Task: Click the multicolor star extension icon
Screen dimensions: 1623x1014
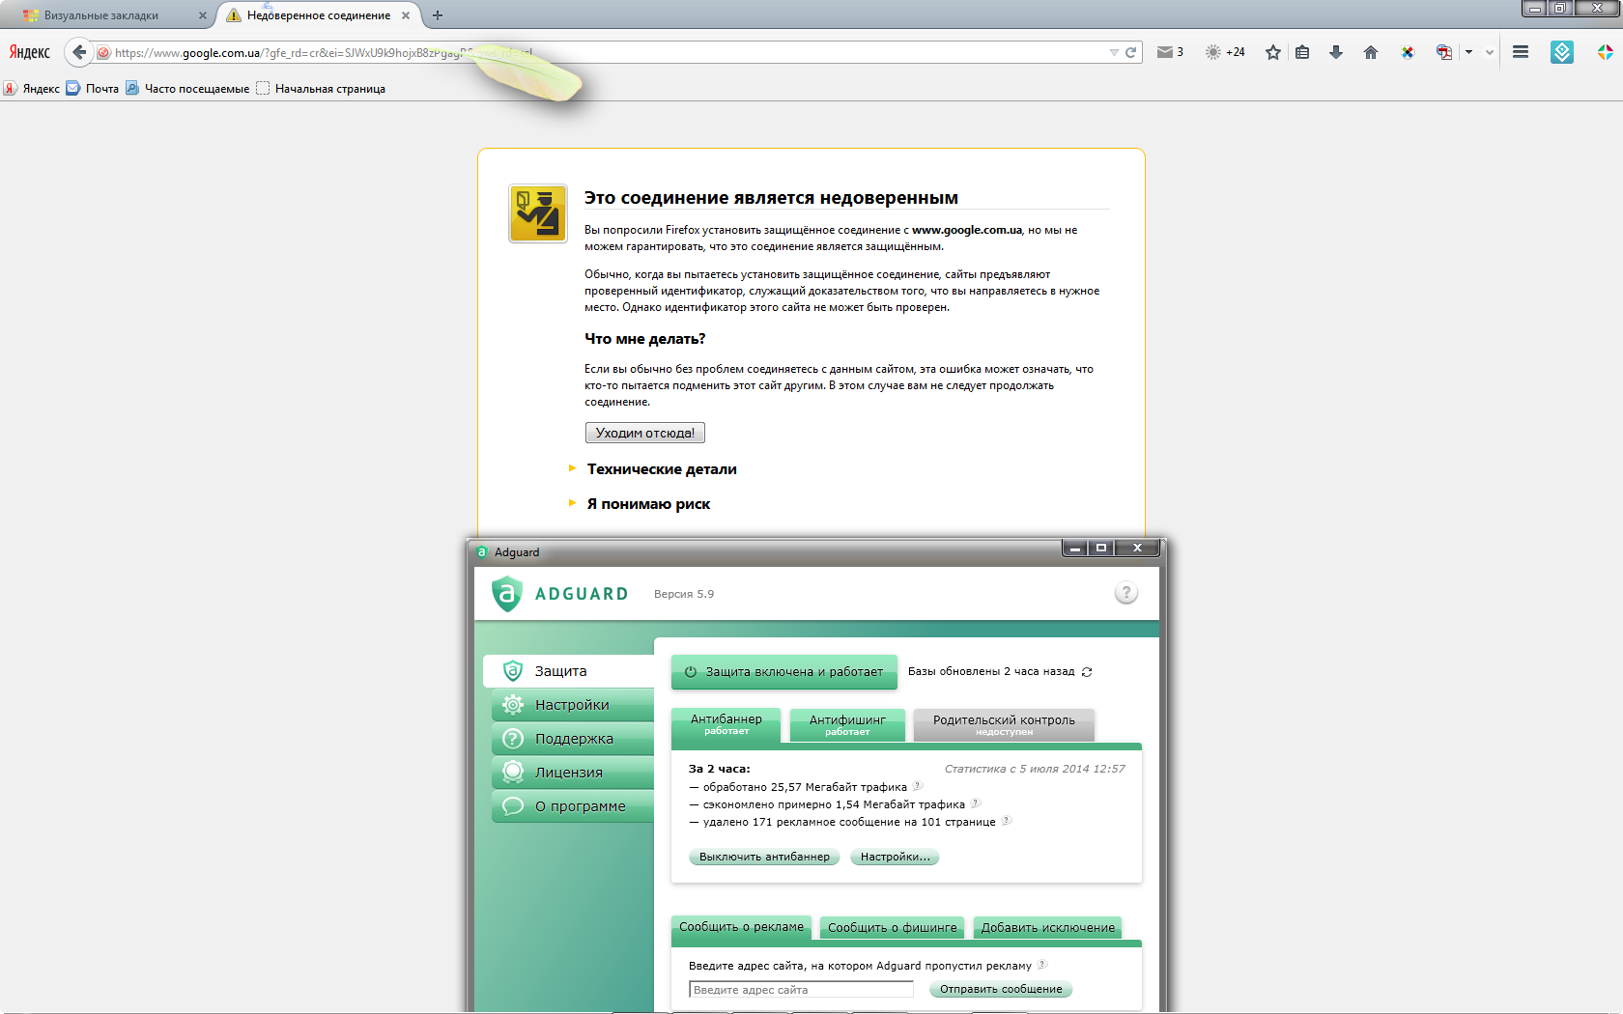Action: (x=1605, y=52)
